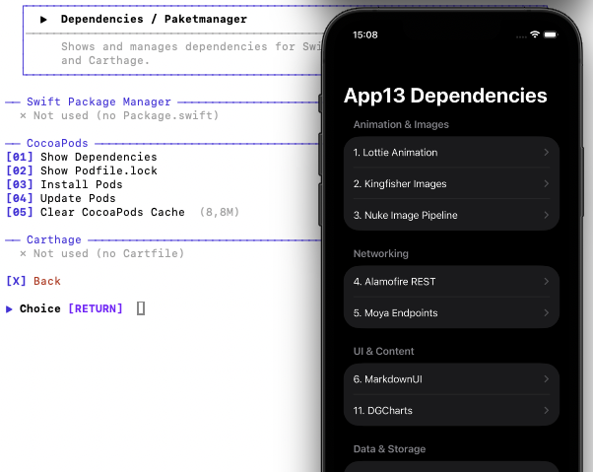
Task: Tap the chevron on Moya Endpoints row
Action: 546,312
